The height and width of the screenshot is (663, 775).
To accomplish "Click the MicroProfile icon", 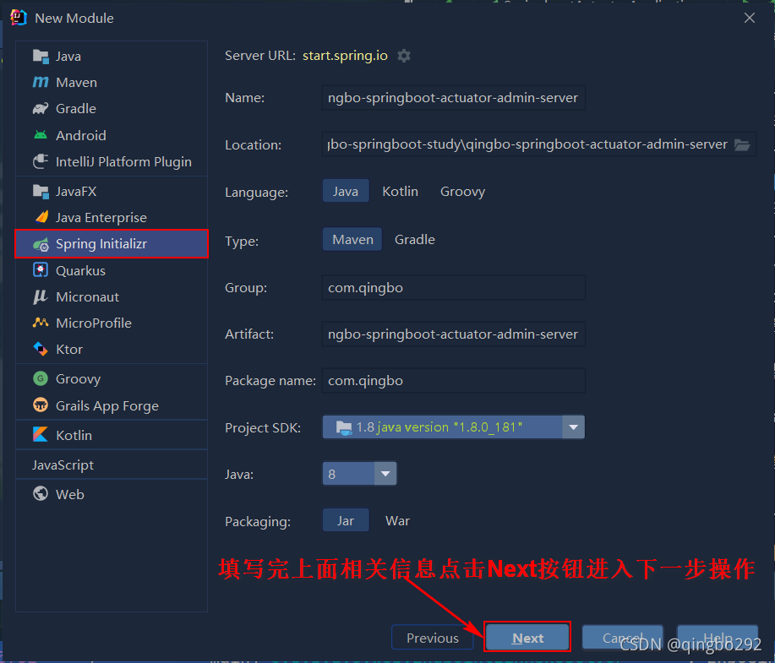I will pos(41,323).
